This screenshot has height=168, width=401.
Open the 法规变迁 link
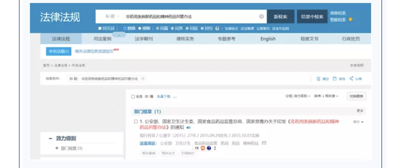point(232,28)
